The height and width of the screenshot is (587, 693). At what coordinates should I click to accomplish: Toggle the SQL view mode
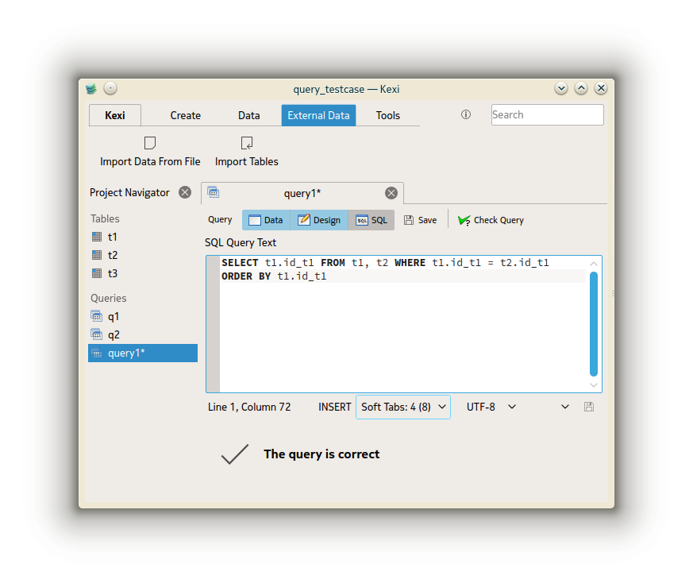click(372, 220)
